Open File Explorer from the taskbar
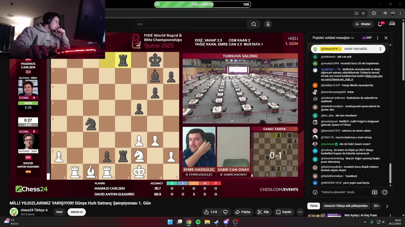 (207, 222)
